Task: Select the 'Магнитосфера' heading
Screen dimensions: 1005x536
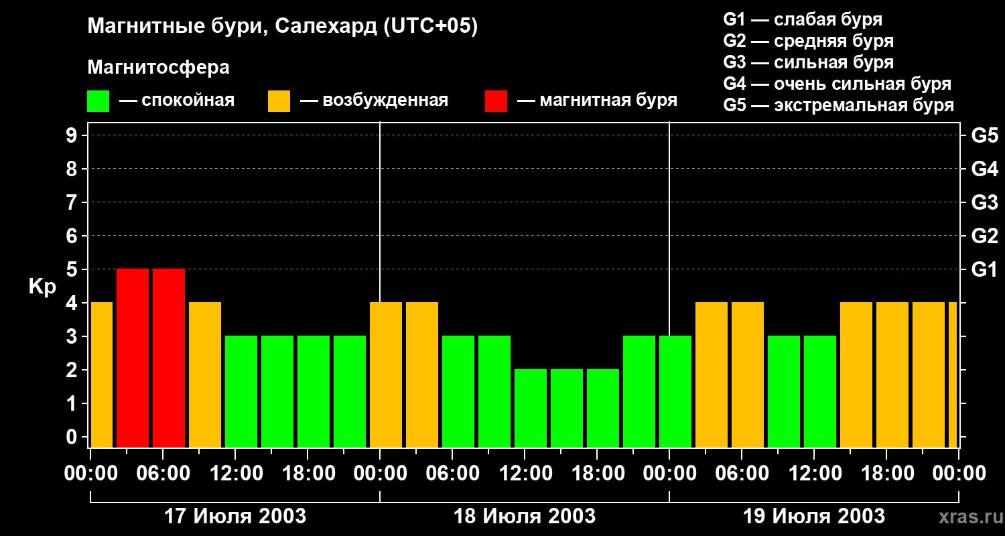Action: point(158,67)
